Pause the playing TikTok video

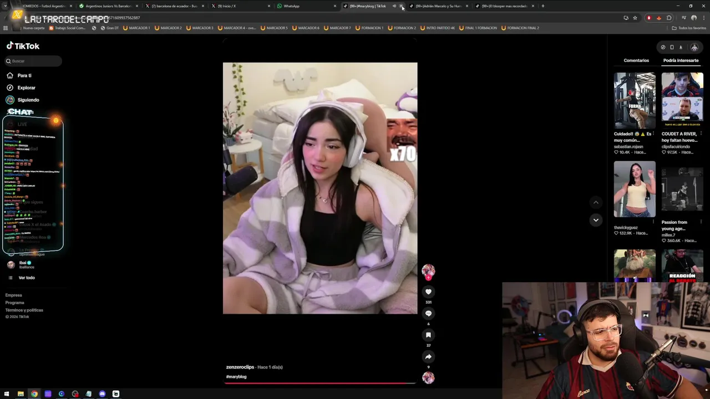coord(320,188)
